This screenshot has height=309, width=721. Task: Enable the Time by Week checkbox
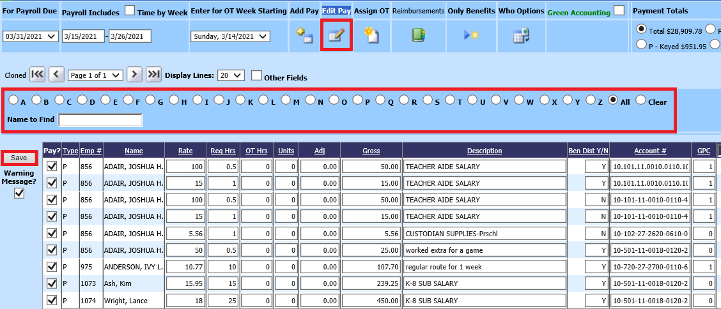[x=130, y=11]
